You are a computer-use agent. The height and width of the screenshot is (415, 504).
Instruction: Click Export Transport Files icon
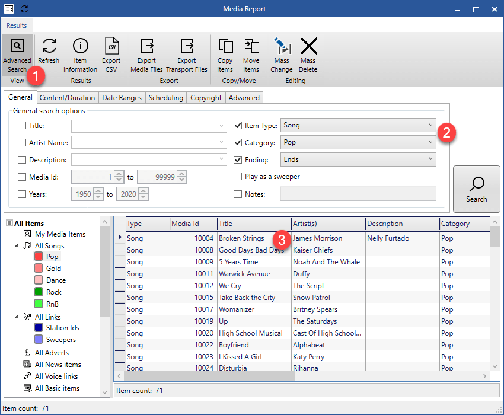point(187,46)
